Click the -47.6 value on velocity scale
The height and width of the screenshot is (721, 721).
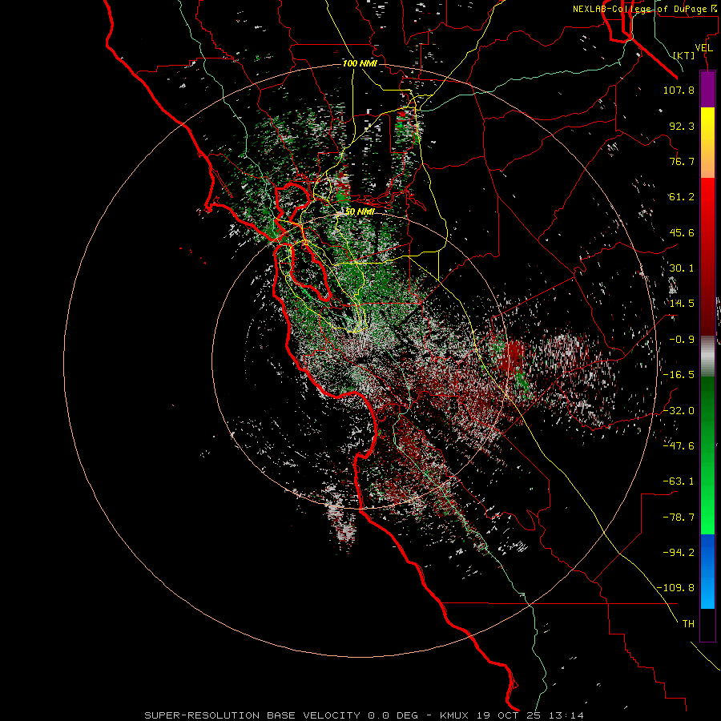pos(679,445)
